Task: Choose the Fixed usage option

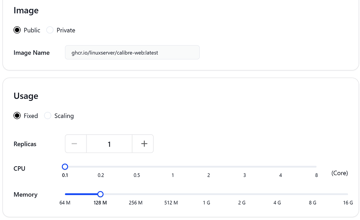Action: coord(17,116)
